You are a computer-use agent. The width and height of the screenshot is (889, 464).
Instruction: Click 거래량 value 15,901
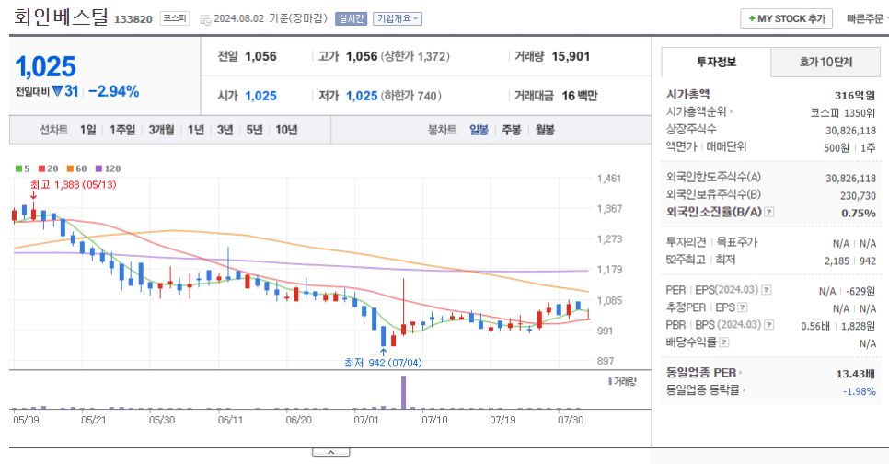tap(571, 56)
